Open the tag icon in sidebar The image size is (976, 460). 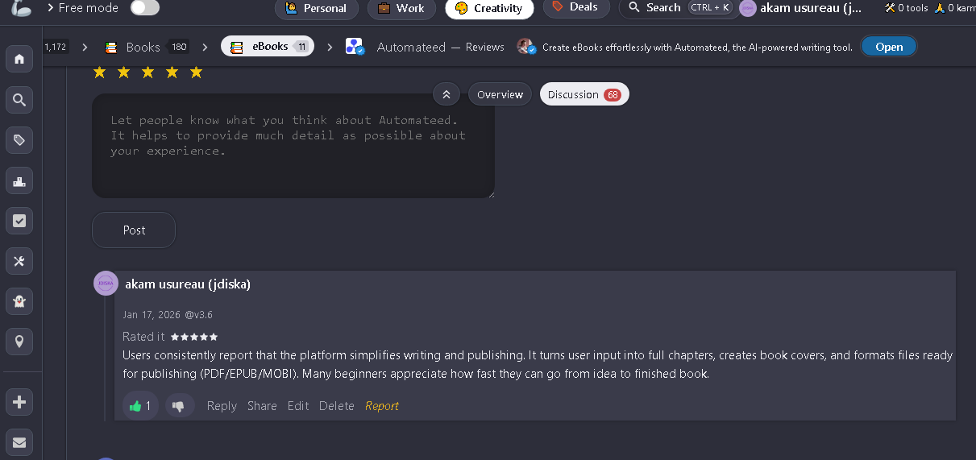[x=19, y=140]
